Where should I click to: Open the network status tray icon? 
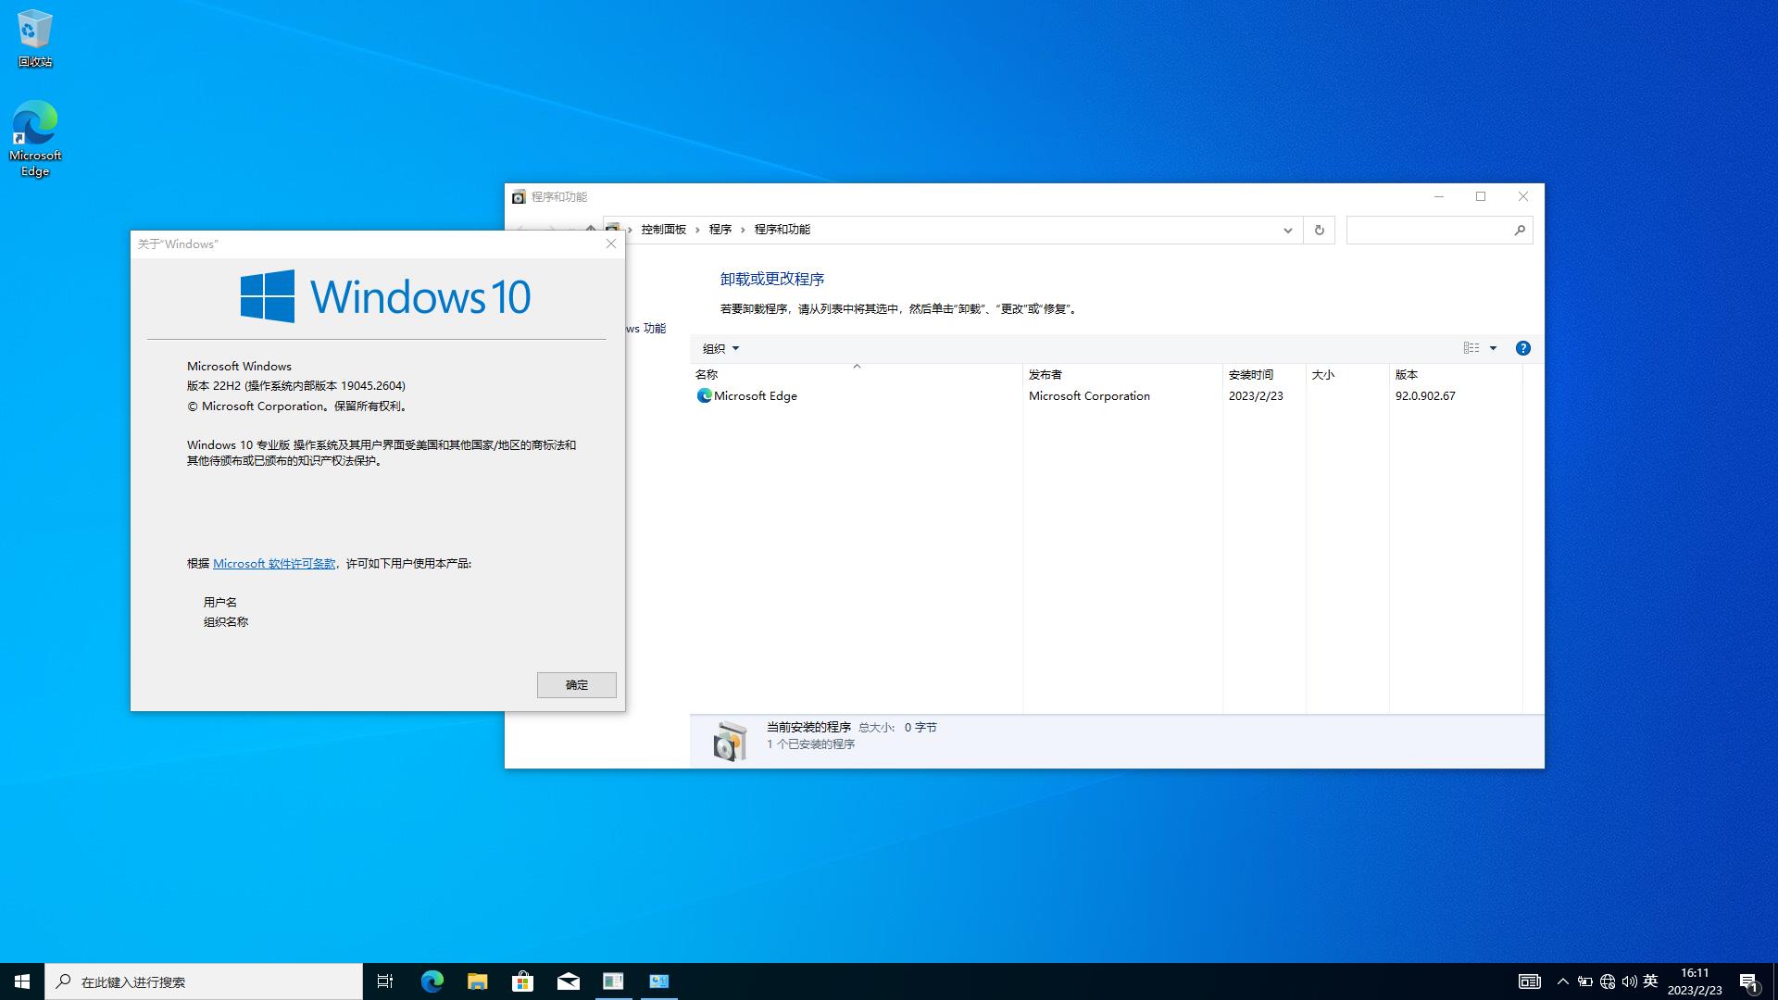1608,981
